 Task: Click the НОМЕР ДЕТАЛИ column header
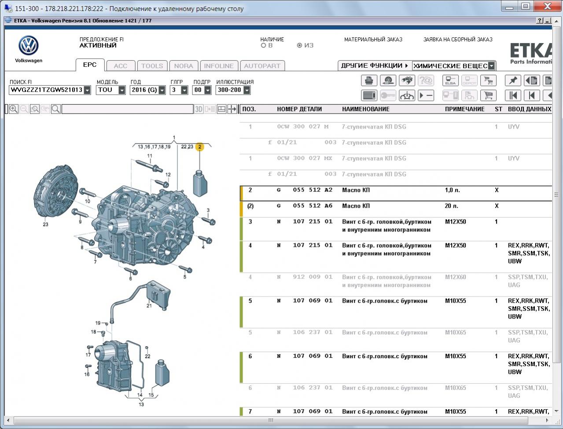(x=299, y=109)
